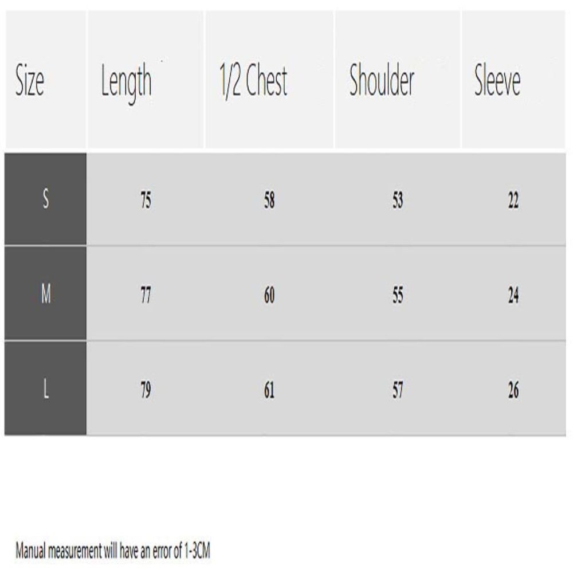Screen dimensions: 573x573
Task: Select the Length column header
Action: 126,83
